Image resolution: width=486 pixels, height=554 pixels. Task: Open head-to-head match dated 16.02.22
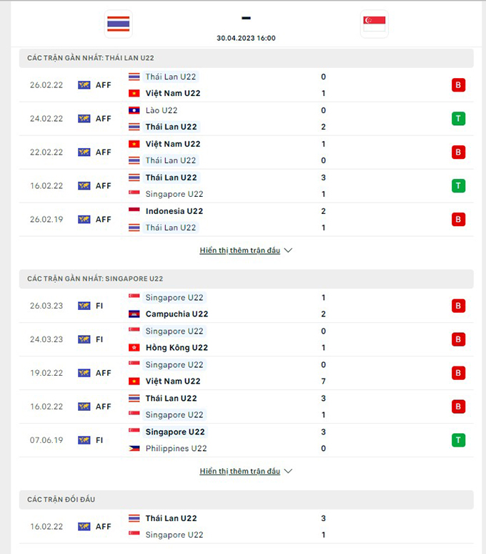click(246, 526)
